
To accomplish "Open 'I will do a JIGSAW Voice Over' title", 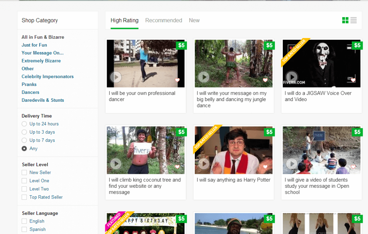I will [x=318, y=96].
